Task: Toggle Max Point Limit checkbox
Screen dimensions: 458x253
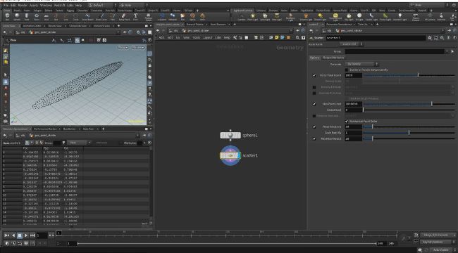Action: [314, 104]
